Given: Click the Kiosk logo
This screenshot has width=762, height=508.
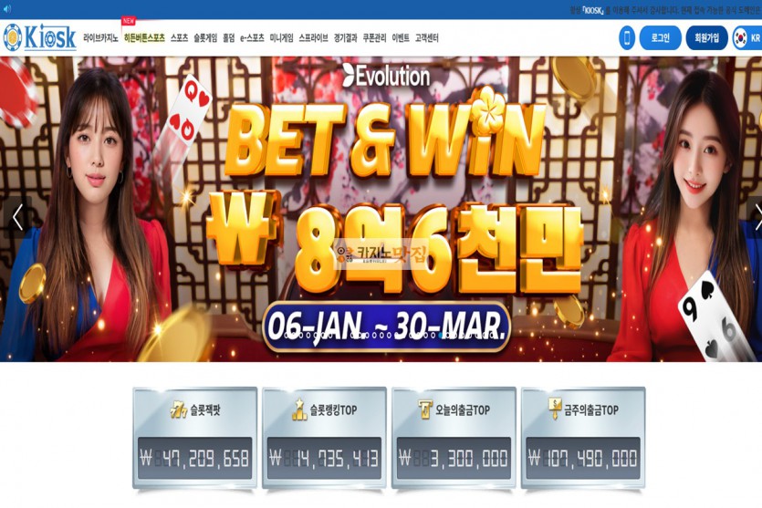Looking at the screenshot, I should tap(40, 37).
